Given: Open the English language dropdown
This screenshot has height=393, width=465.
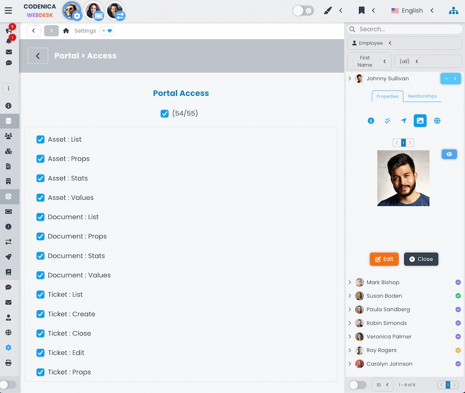Looking at the screenshot, I should click(412, 10).
